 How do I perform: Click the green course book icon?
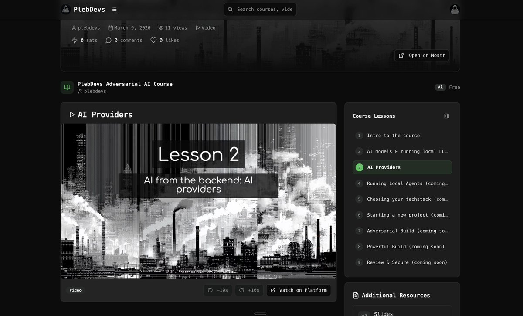click(x=67, y=87)
